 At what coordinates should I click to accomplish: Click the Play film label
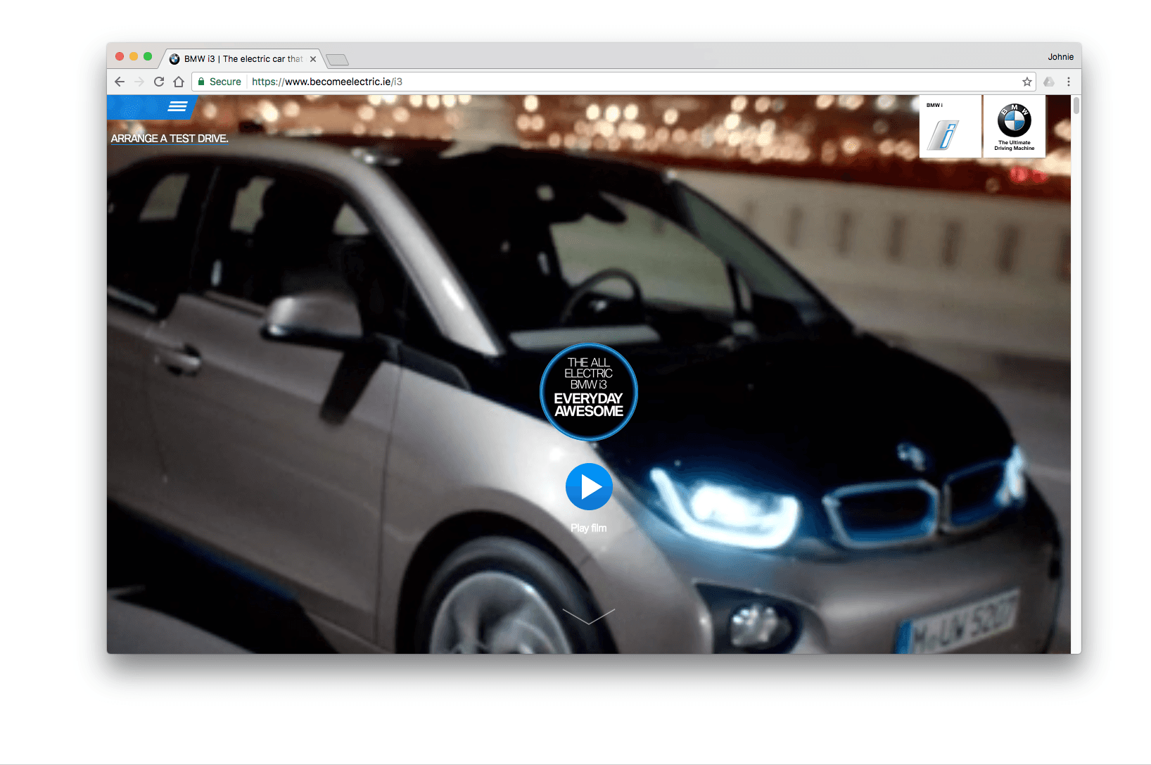[589, 528]
